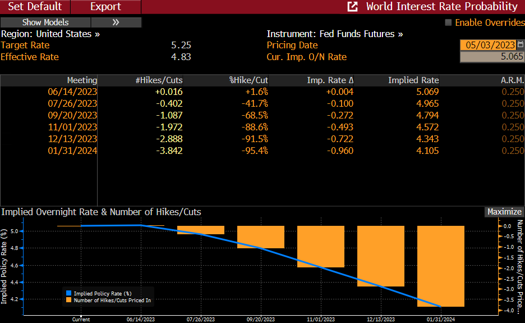Click the #Hikes/Cuts column header
This screenshot has height=323, width=525.
click(159, 80)
